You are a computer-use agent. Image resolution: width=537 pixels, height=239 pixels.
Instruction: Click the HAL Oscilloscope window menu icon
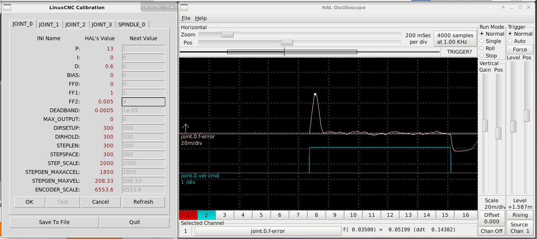[x=184, y=7]
